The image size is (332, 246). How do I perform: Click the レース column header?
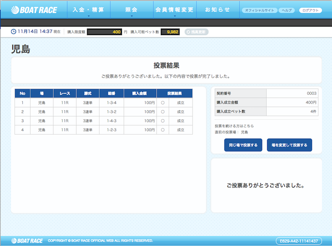tap(65, 93)
